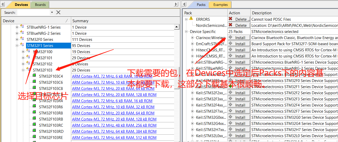Expand the Clarinox::Wireless pack entry
Viewport: 338px width, 142px height.
[192, 38]
